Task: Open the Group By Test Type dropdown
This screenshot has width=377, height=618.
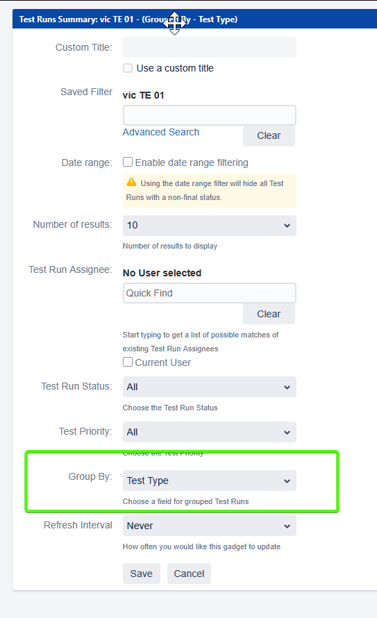Action: [210, 481]
